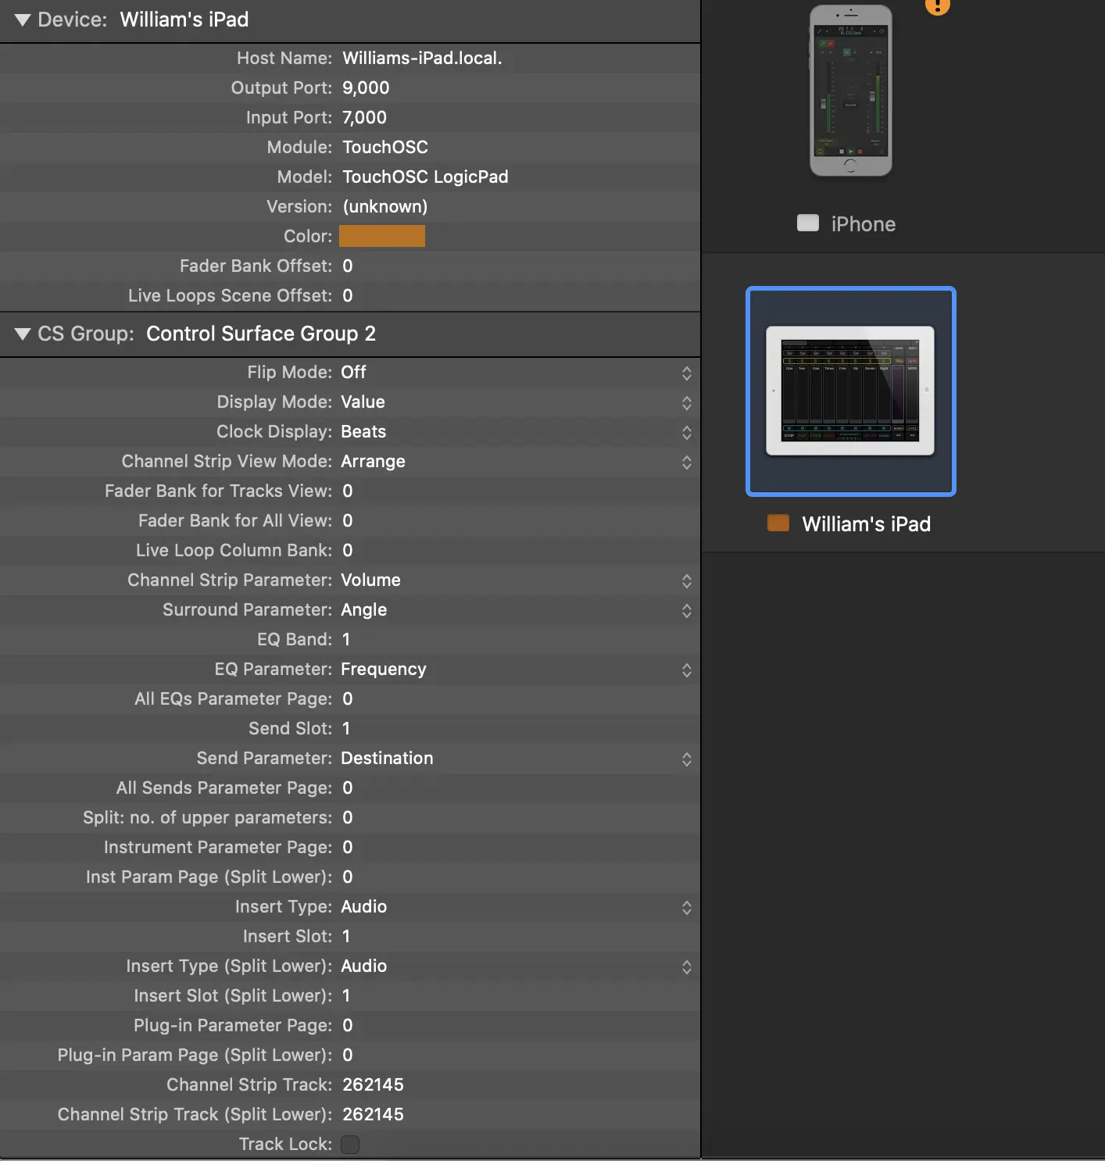Open the Display Mode popup menu
This screenshot has width=1105, height=1161.
686,402
